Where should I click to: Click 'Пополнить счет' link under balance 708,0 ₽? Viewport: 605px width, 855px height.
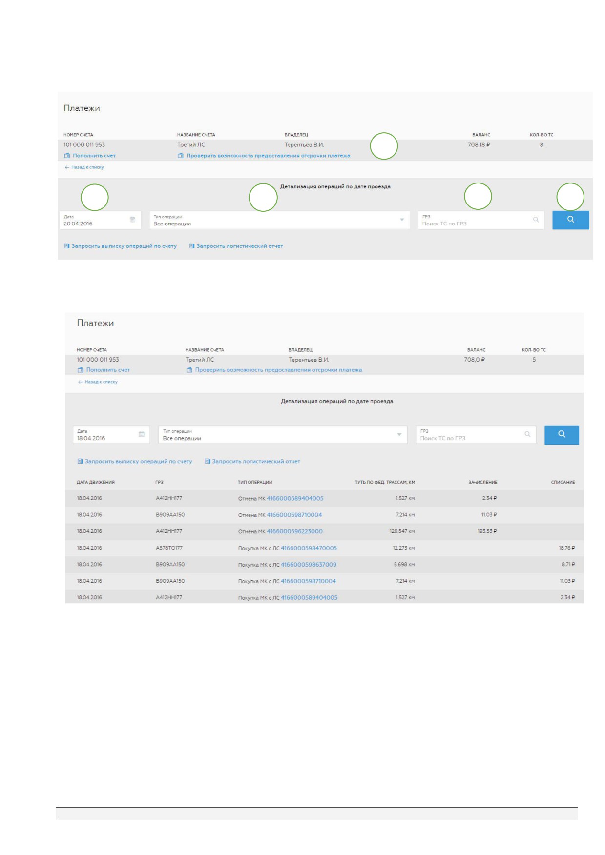pyautogui.click(x=108, y=370)
